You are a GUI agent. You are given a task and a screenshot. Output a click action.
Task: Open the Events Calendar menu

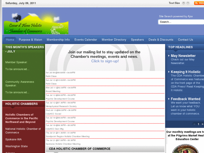coord(86,40)
